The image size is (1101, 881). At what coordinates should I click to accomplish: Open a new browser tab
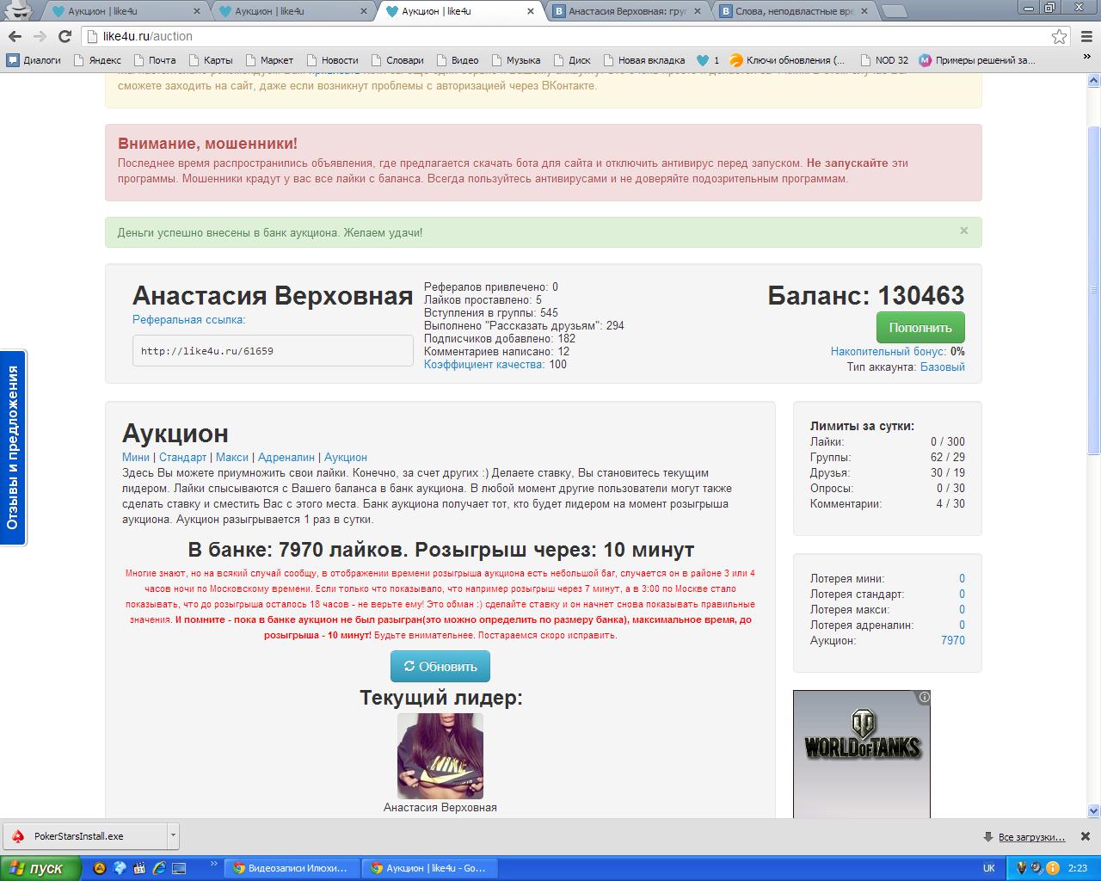pyautogui.click(x=895, y=11)
